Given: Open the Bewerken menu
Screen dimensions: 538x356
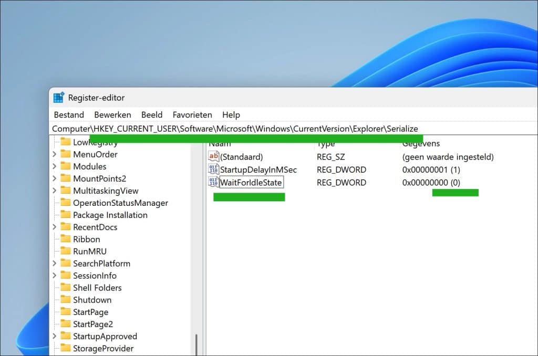Looking at the screenshot, I should (x=112, y=114).
